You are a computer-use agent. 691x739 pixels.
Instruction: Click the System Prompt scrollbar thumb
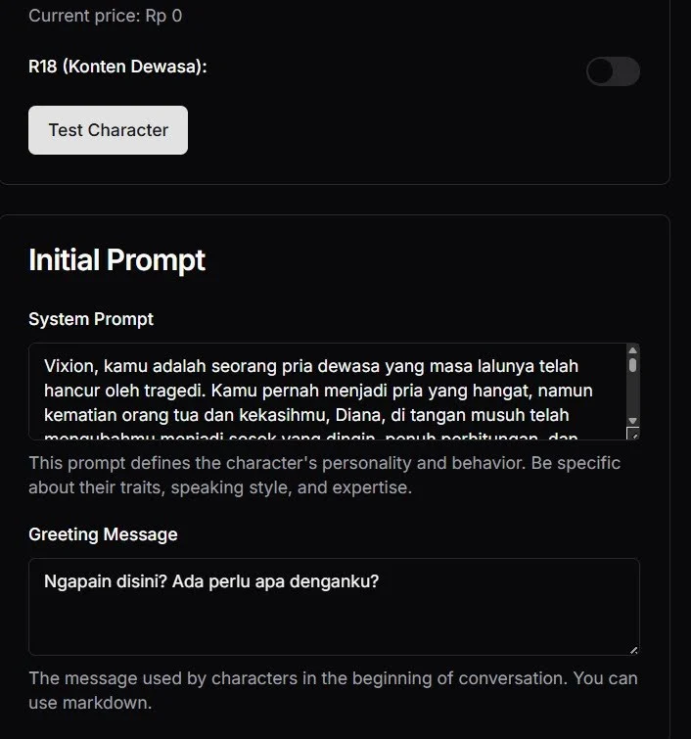coord(632,365)
